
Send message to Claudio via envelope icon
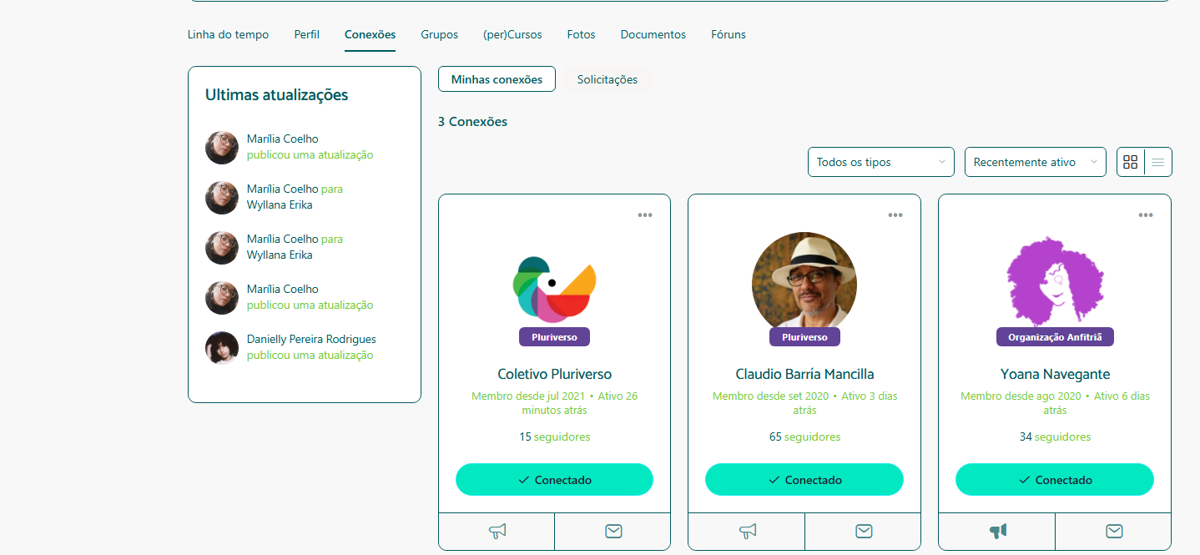click(864, 531)
